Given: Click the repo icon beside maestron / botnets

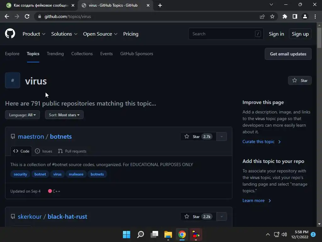Looking at the screenshot, I should 13,136.
